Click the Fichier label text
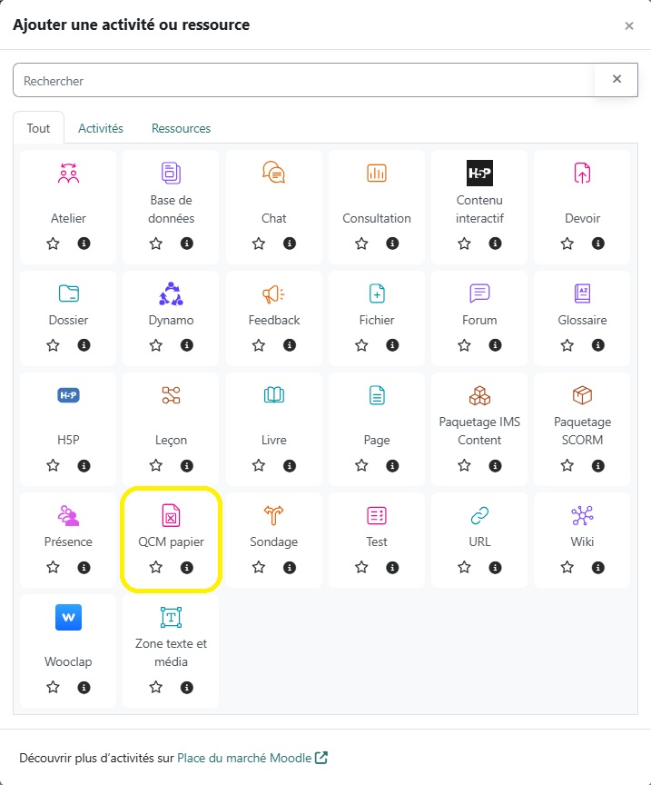Viewport: 651px width, 785px height. [x=377, y=320]
